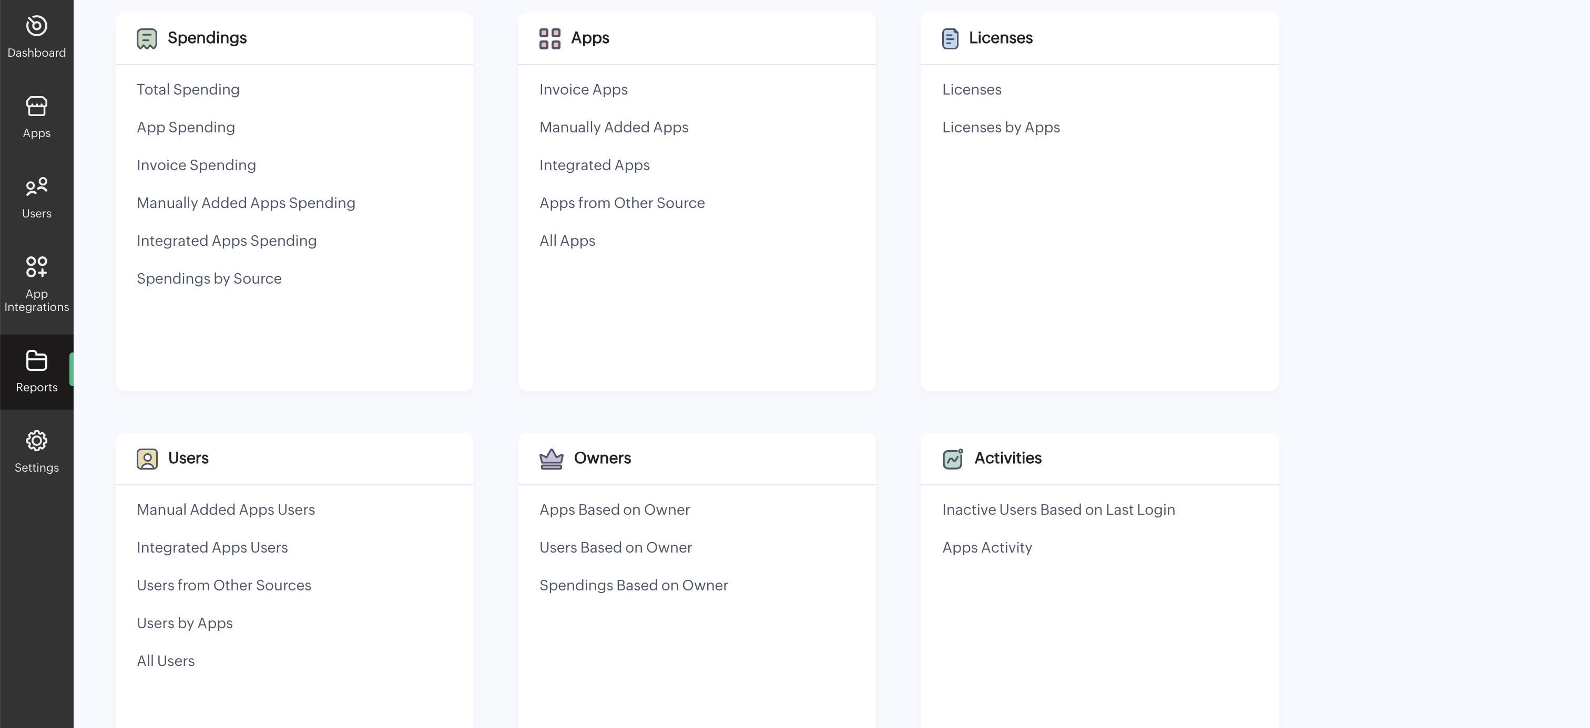This screenshot has width=1590, height=728.
Task: Click the Owners crown icon
Action: tap(551, 459)
